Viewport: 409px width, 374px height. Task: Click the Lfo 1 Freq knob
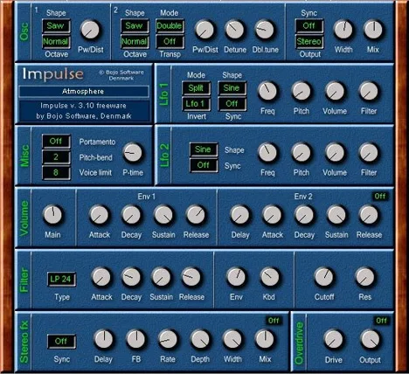pos(267,92)
